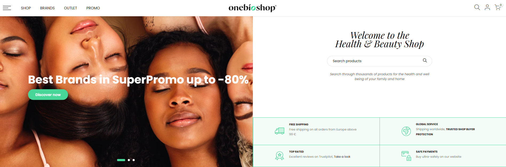506x167 pixels.
Task: Open the BRANDS menu
Action: [47, 8]
